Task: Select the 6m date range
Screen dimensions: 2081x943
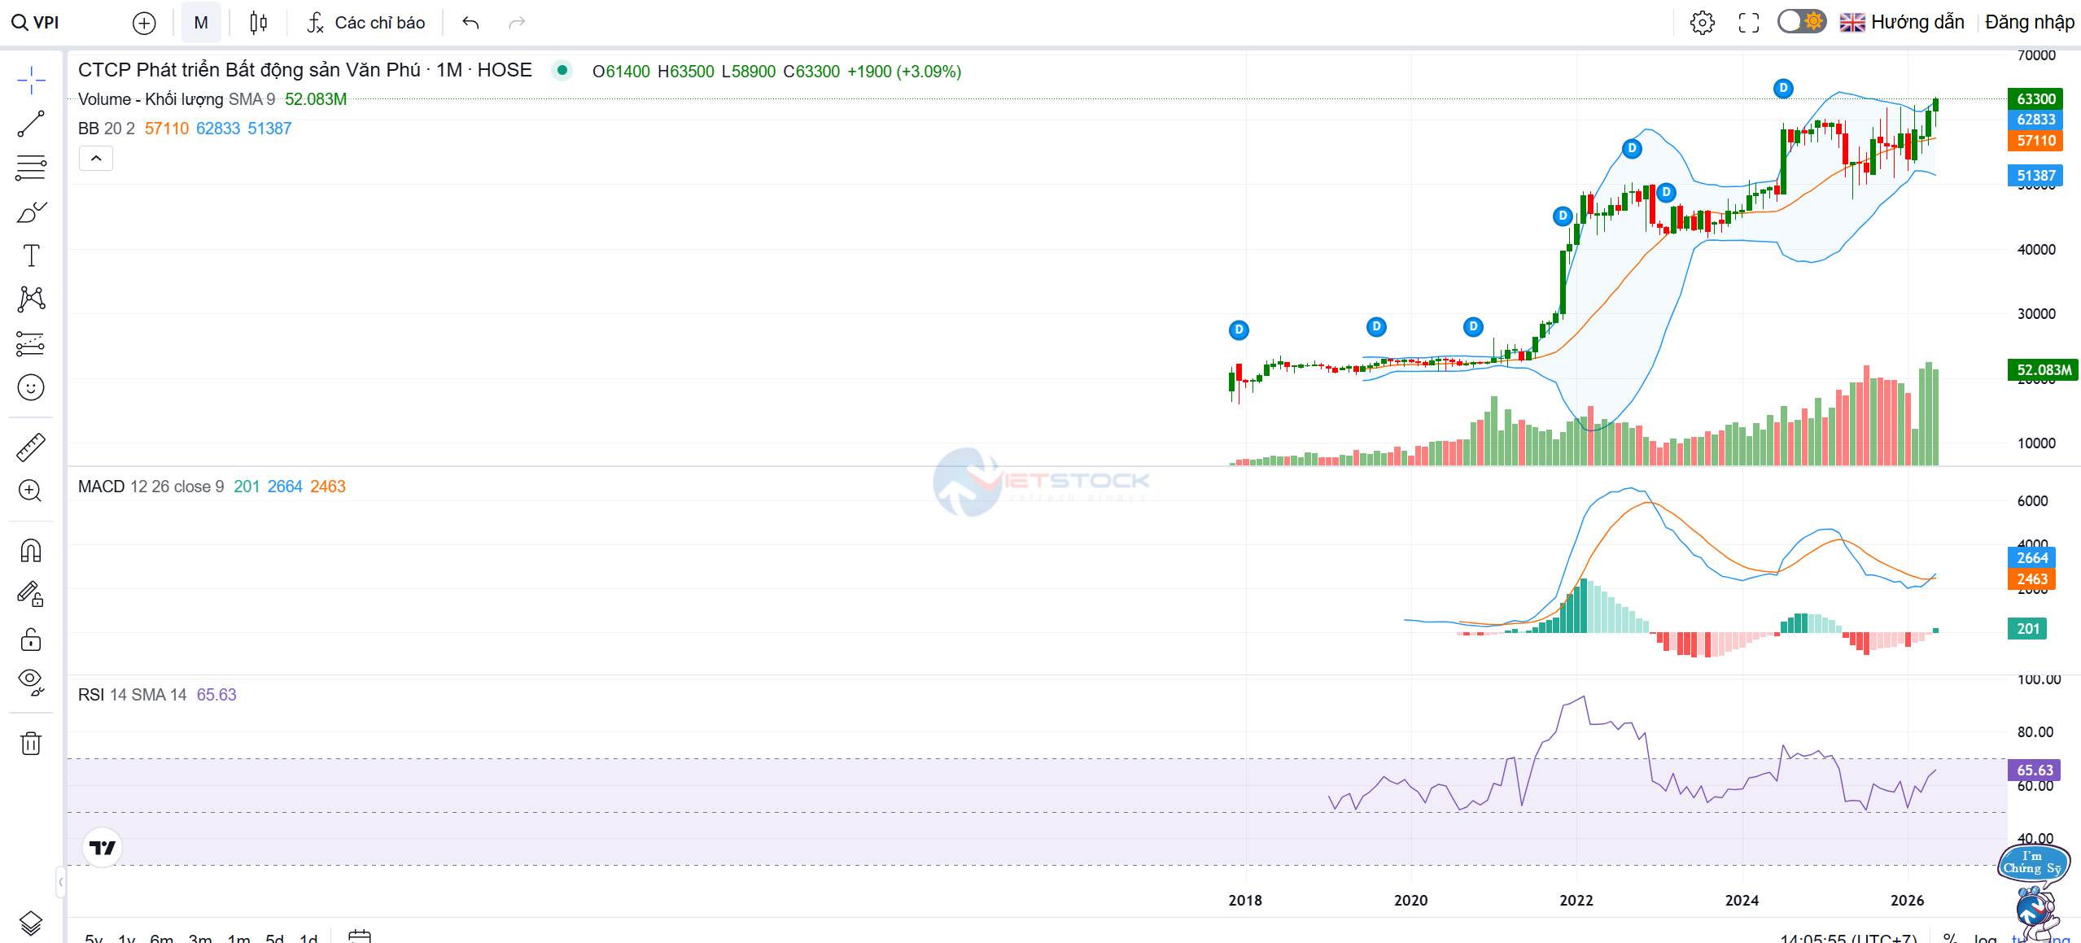Action: pyautogui.click(x=162, y=938)
